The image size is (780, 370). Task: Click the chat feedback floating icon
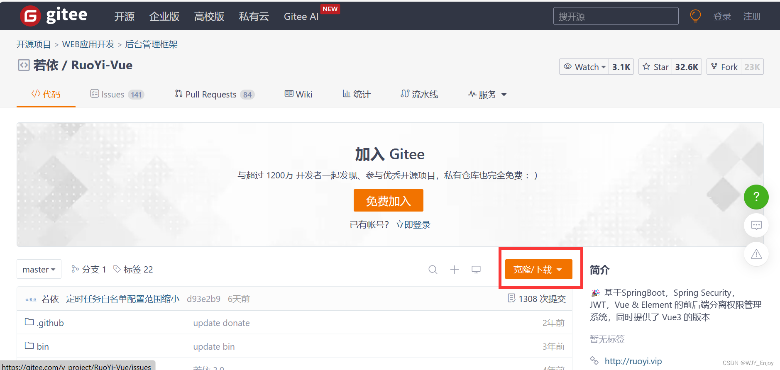[756, 225]
